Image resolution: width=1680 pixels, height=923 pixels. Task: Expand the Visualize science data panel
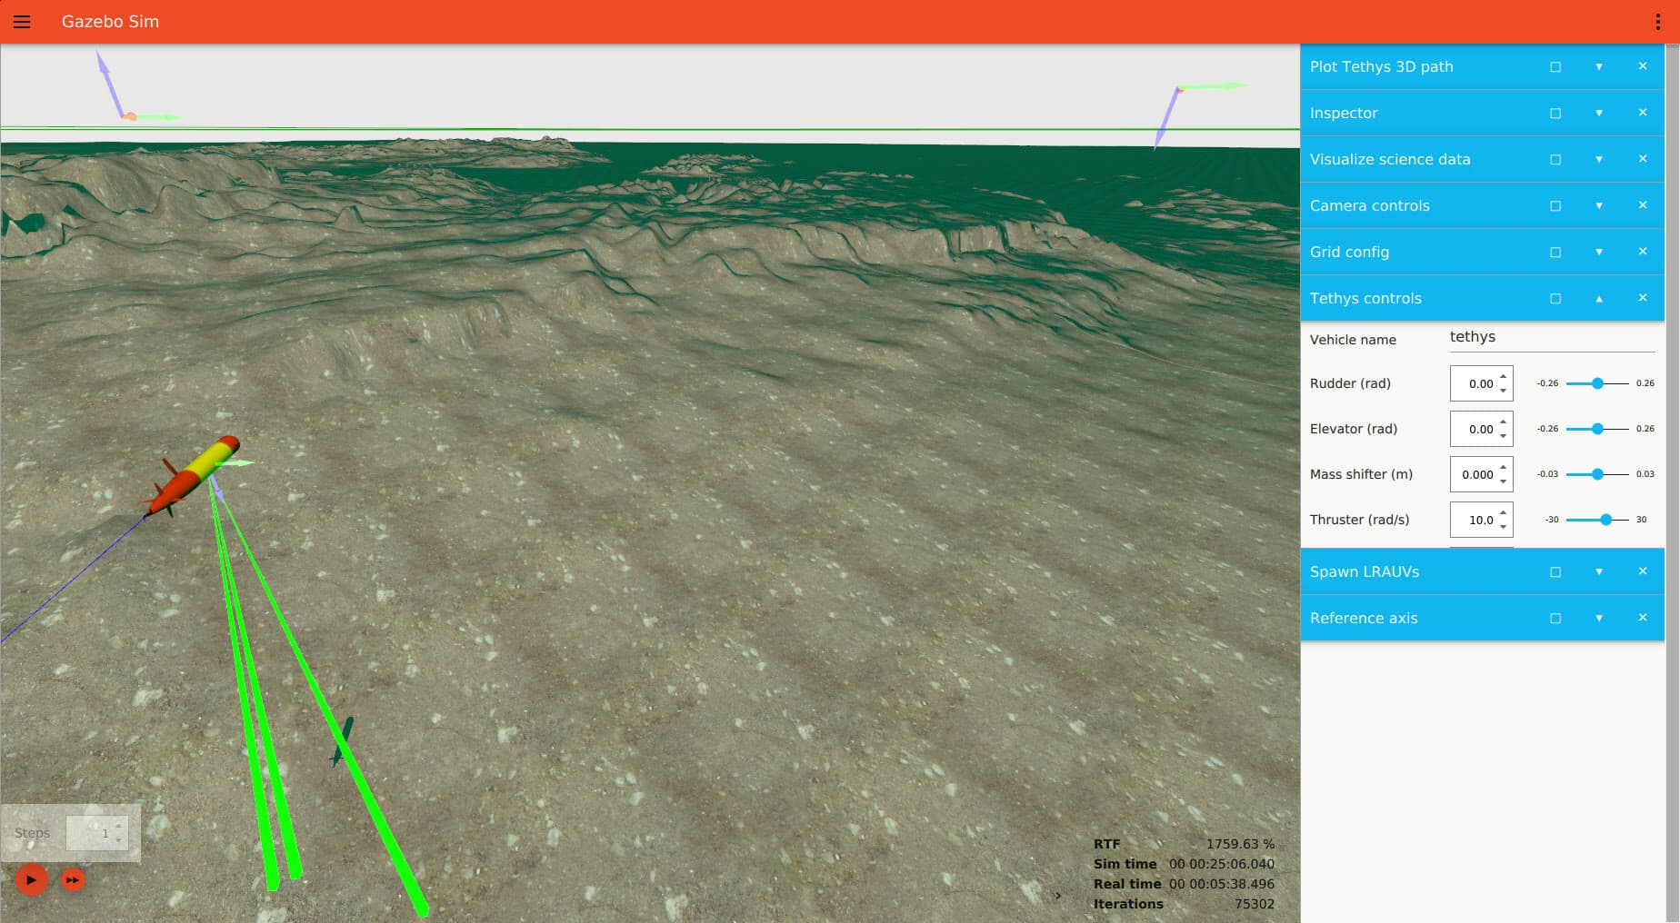[x=1599, y=159]
